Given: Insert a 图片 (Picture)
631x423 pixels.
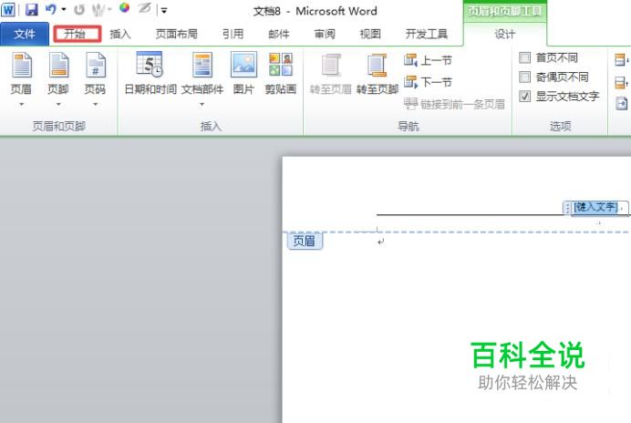Looking at the screenshot, I should [x=243, y=73].
